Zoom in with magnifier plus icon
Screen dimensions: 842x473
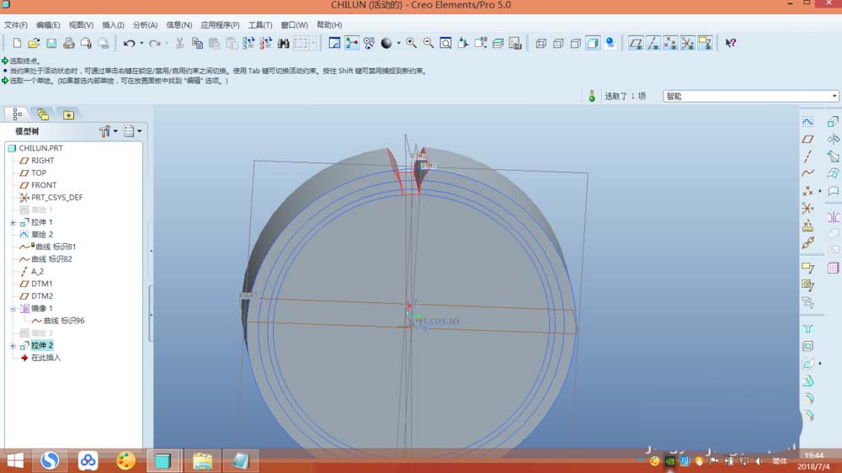(412, 43)
